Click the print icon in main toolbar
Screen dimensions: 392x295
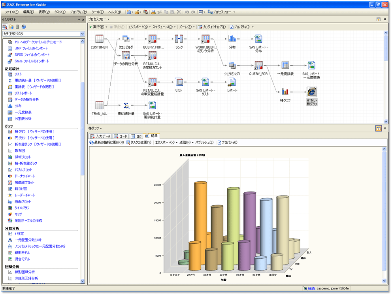pyautogui.click(x=153, y=12)
